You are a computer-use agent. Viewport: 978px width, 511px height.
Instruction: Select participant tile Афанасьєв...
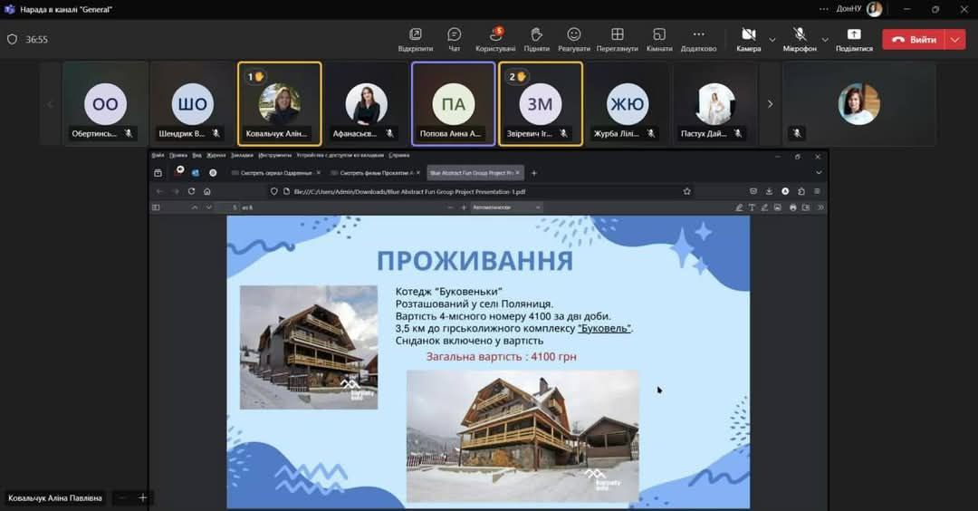pyautogui.click(x=366, y=103)
